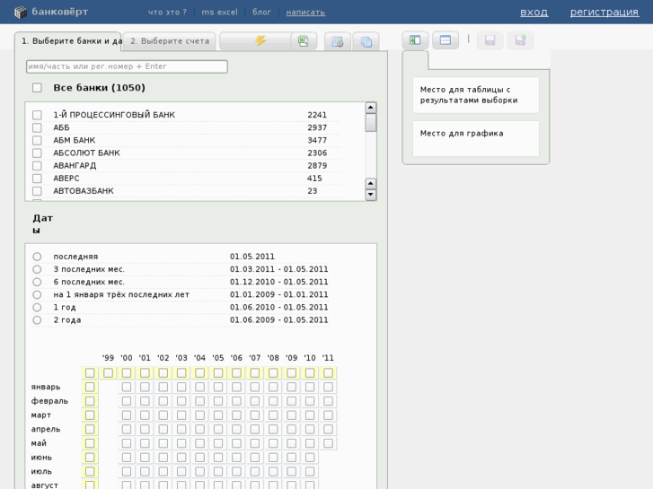Screen dimensions: 653x489
Task: Switch to '1. Выберите банки и даты' tab
Action: pyautogui.click(x=68, y=41)
